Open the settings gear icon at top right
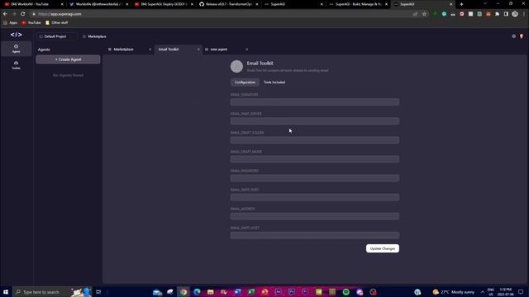The height and width of the screenshot is (297, 529). [x=513, y=36]
